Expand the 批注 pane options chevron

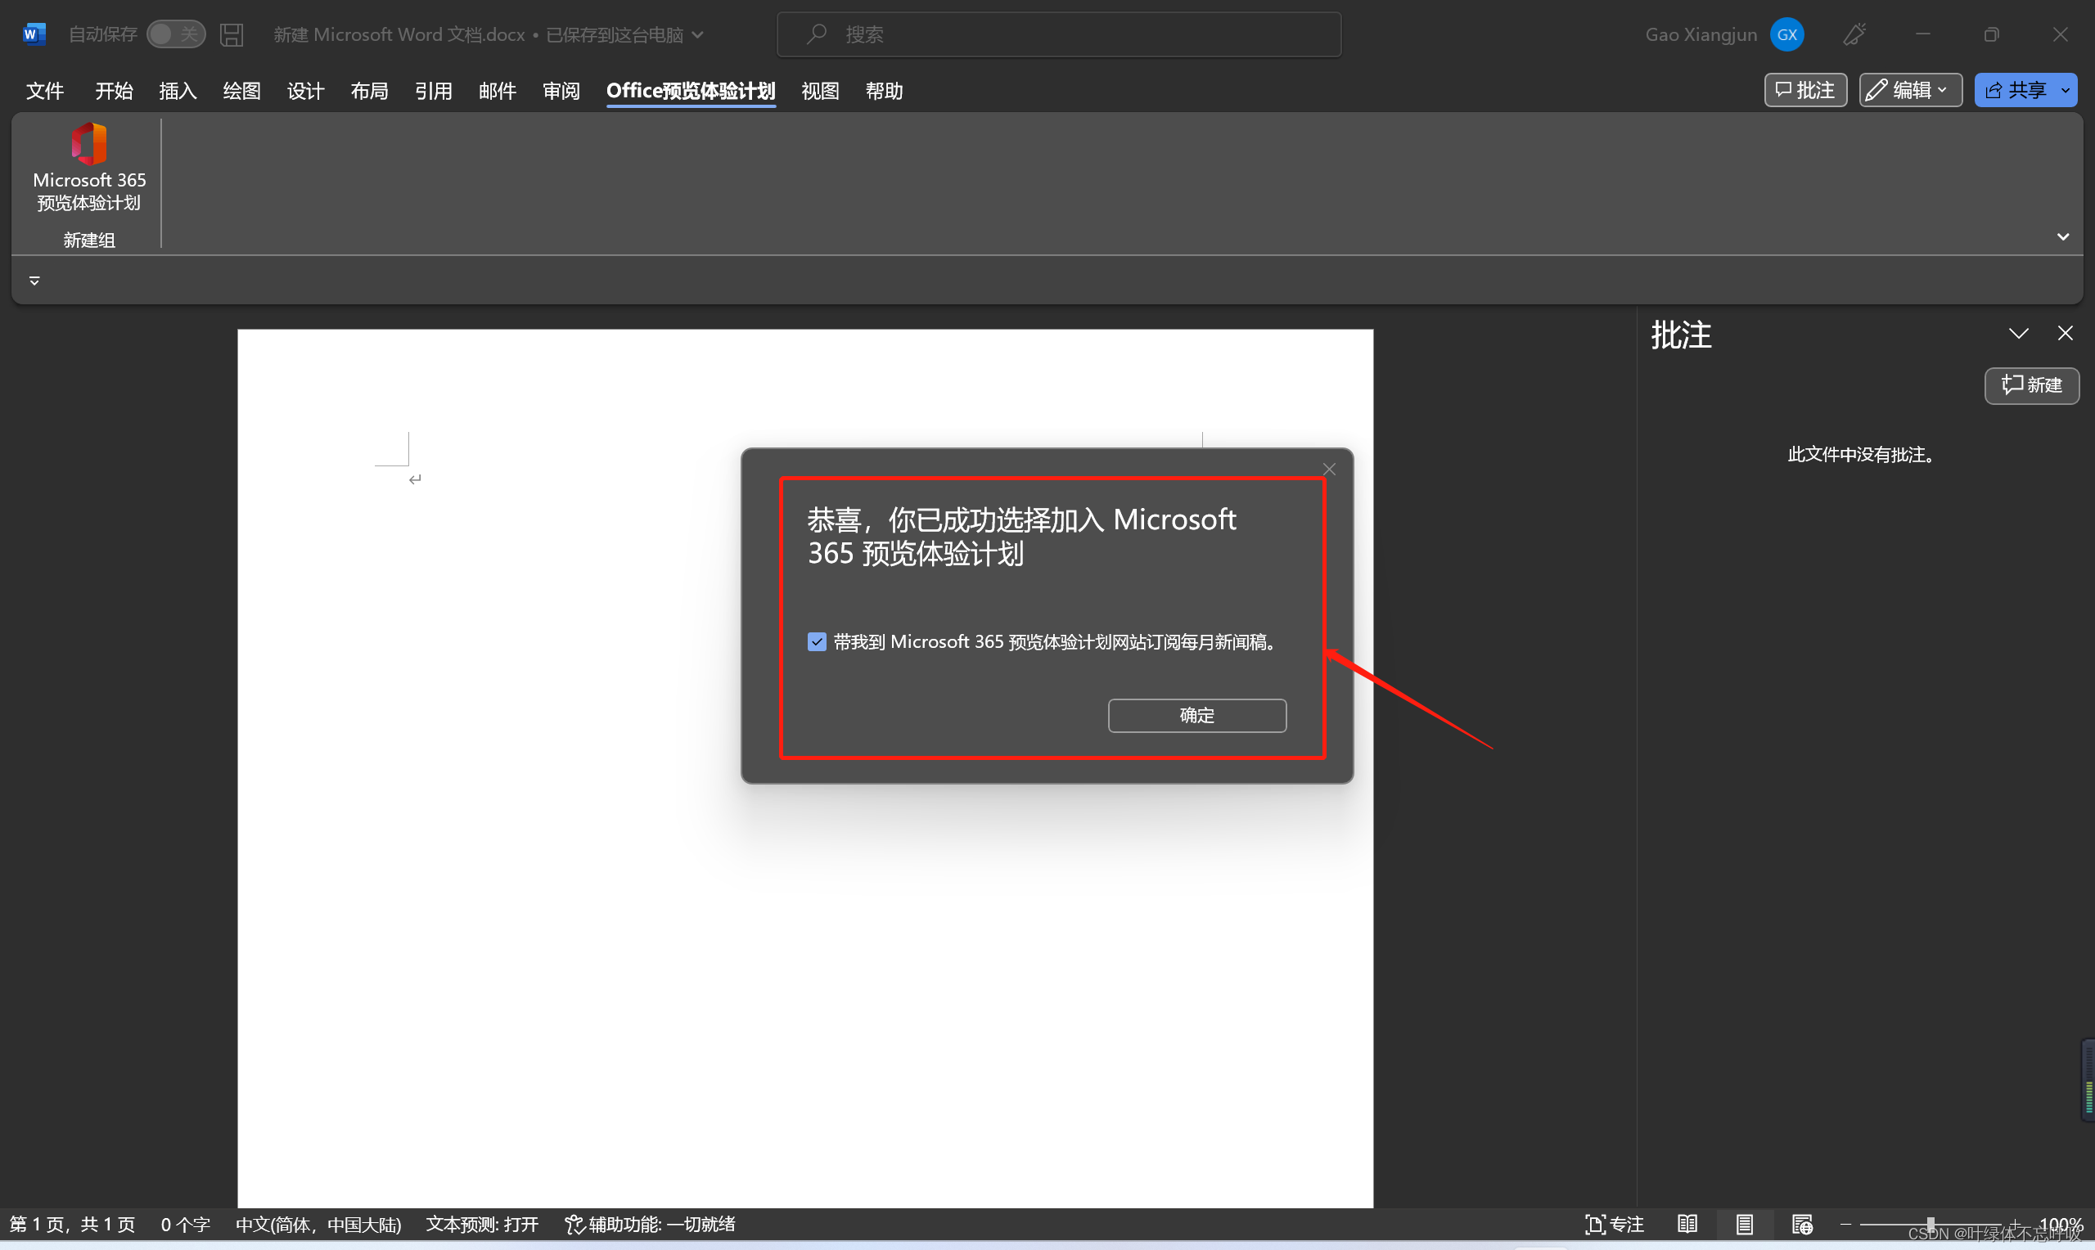[x=2018, y=334]
